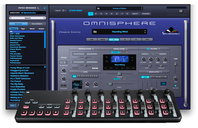
Task: Click the Wind Riding soundsource thumbnail
Action: [120, 59]
